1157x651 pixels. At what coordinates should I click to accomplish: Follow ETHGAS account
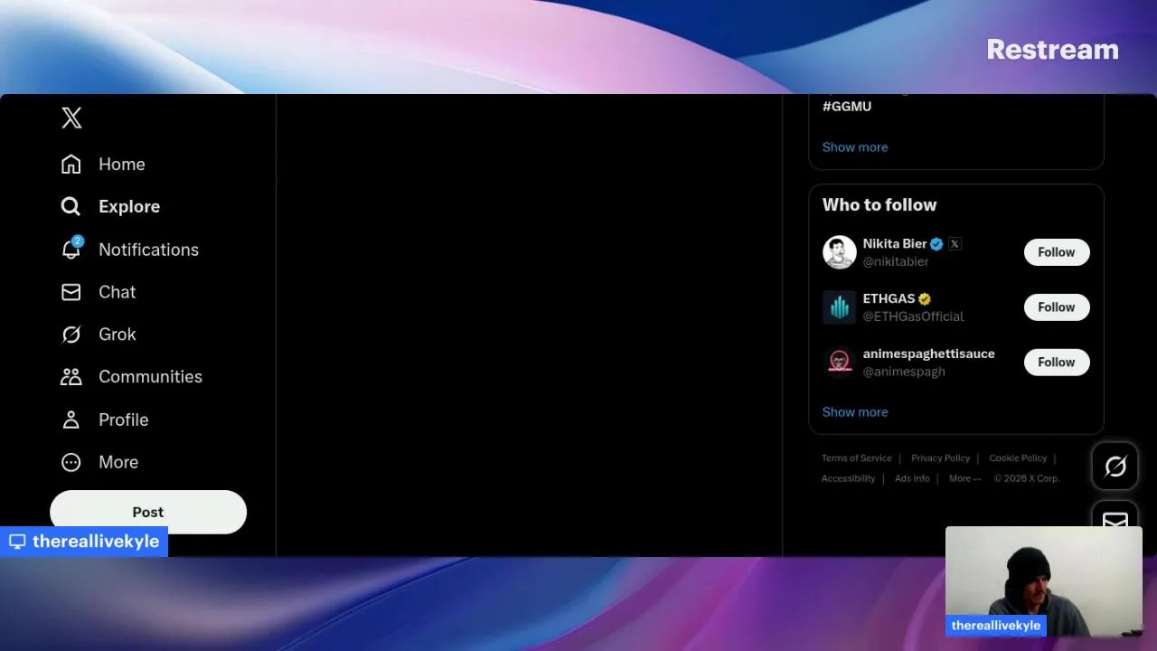pyautogui.click(x=1057, y=307)
